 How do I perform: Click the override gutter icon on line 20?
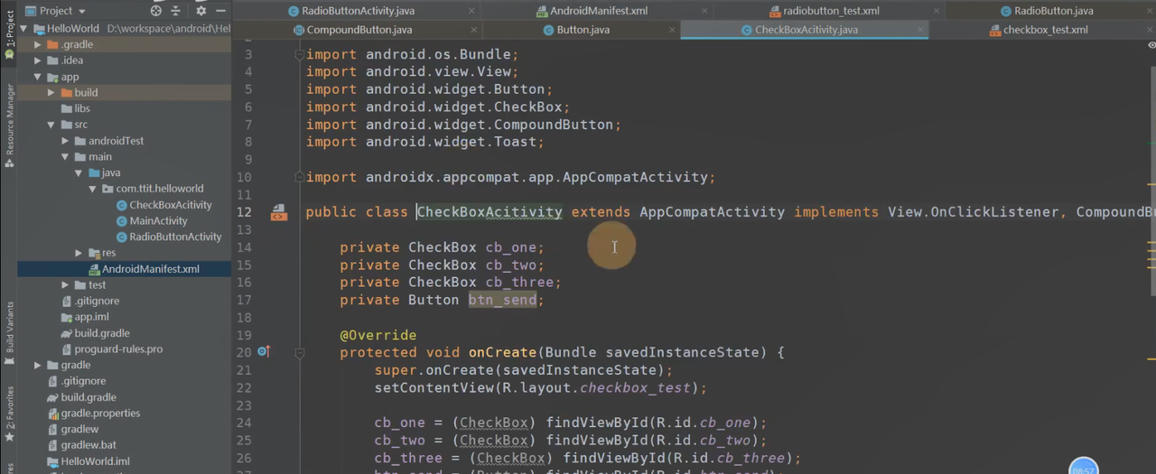[x=263, y=352]
